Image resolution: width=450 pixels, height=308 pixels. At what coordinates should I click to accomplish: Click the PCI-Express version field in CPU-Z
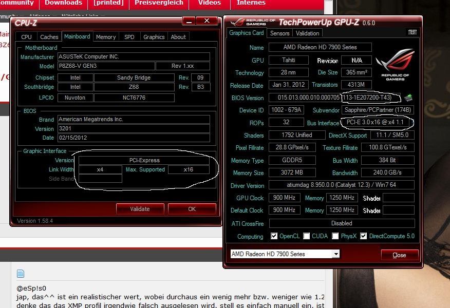pos(144,160)
